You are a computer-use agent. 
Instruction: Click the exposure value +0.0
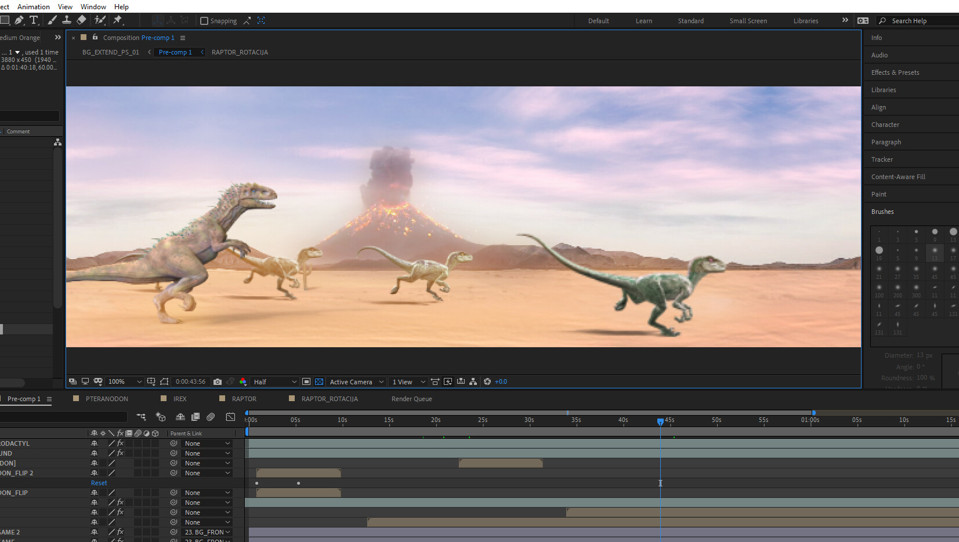click(501, 381)
